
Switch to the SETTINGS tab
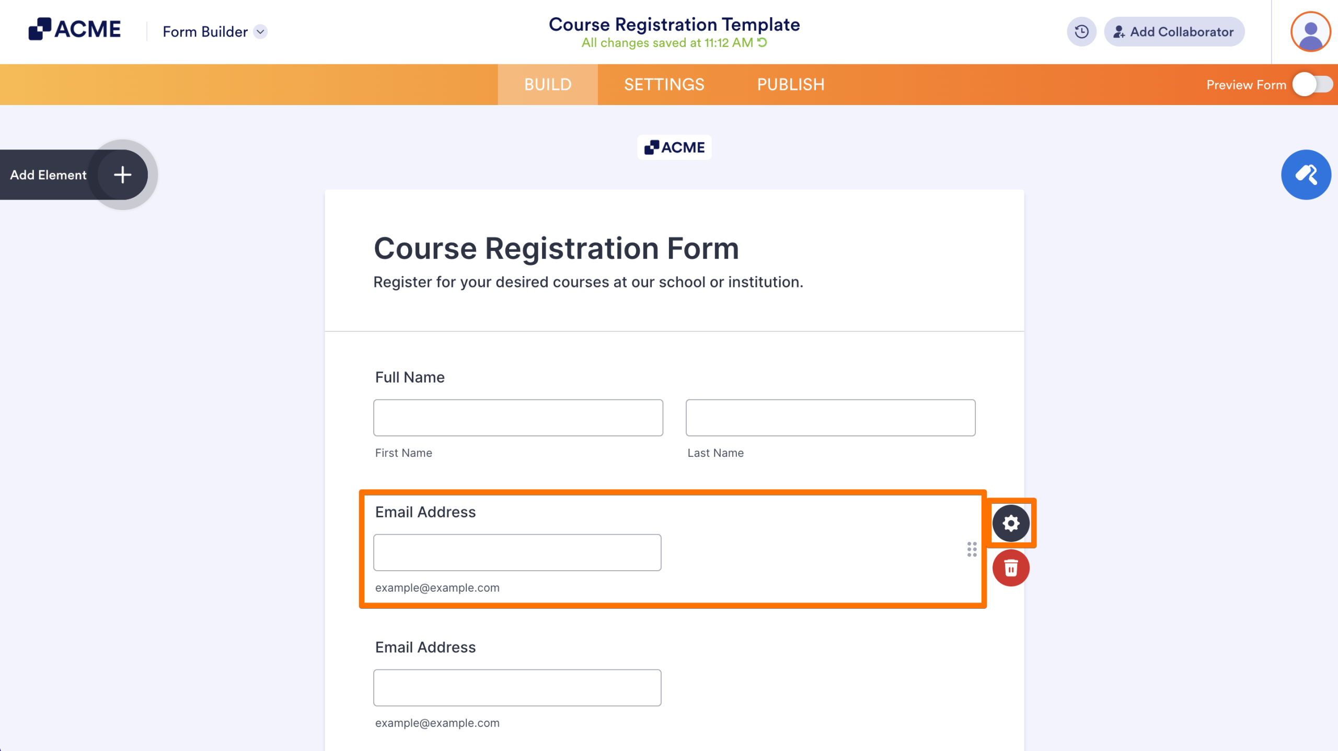[x=664, y=84]
